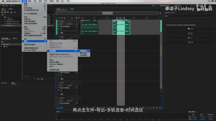Click the zoom-in magnifier icon below the timeline
Screen dimensions: 216x121
tap(147, 108)
